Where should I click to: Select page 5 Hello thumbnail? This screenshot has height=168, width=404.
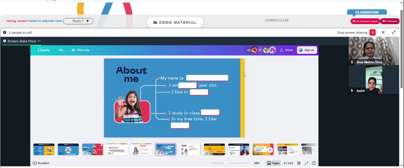click(x=141, y=149)
